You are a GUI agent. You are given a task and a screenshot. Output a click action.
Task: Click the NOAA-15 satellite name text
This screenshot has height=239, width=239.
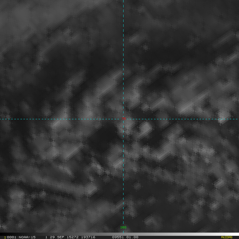click(x=27, y=237)
